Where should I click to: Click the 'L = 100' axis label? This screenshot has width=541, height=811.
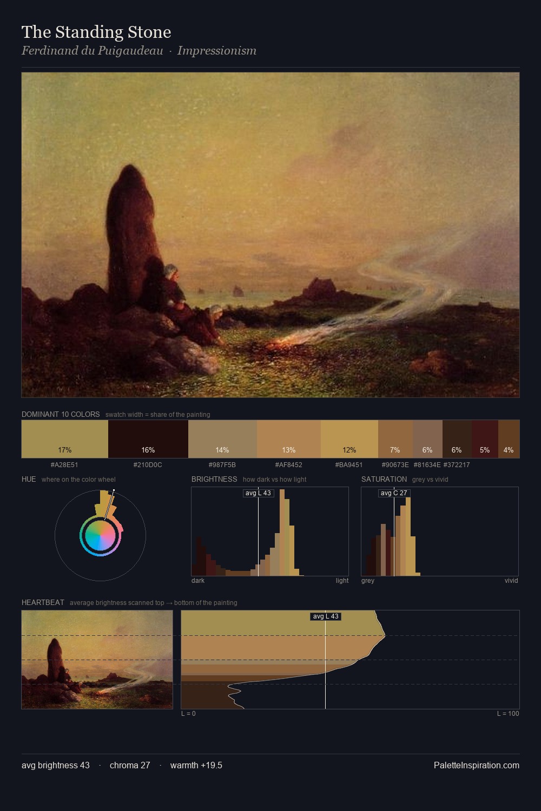508,714
